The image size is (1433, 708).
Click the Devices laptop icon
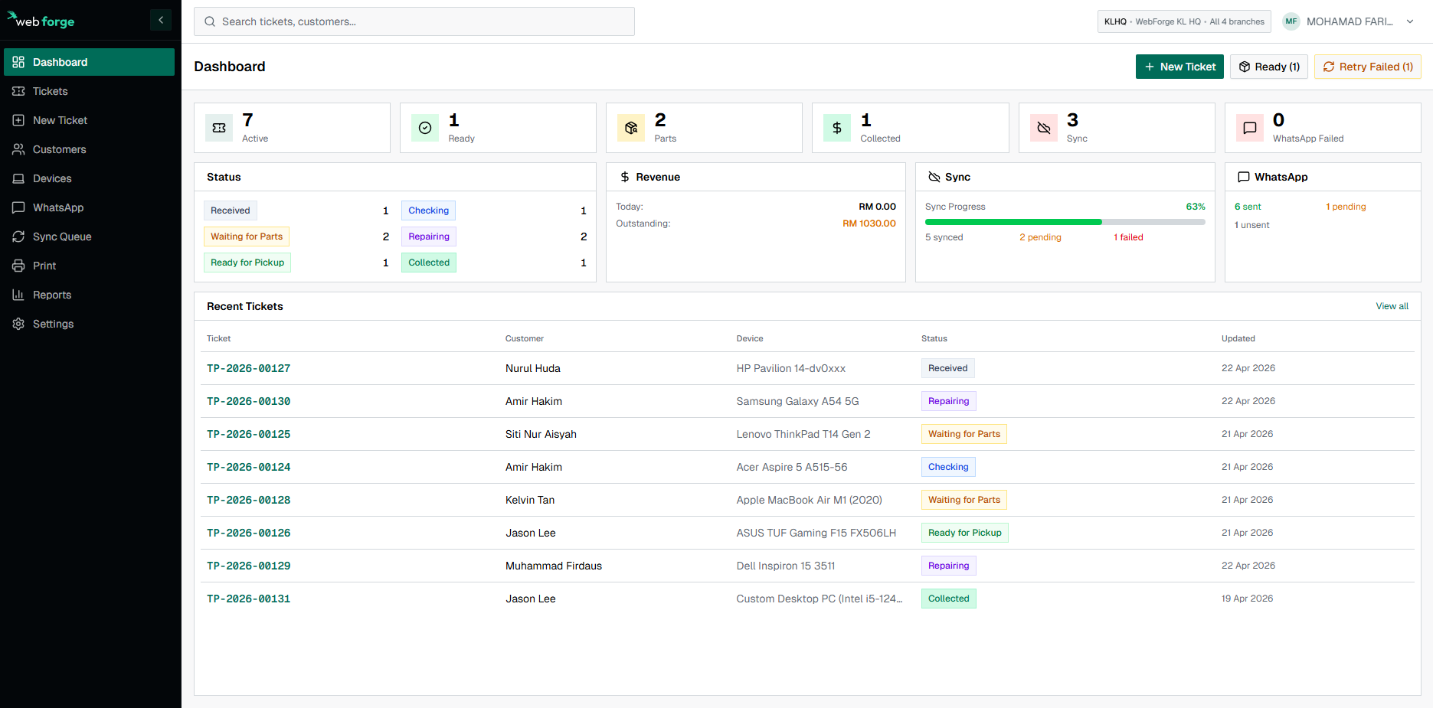point(18,178)
